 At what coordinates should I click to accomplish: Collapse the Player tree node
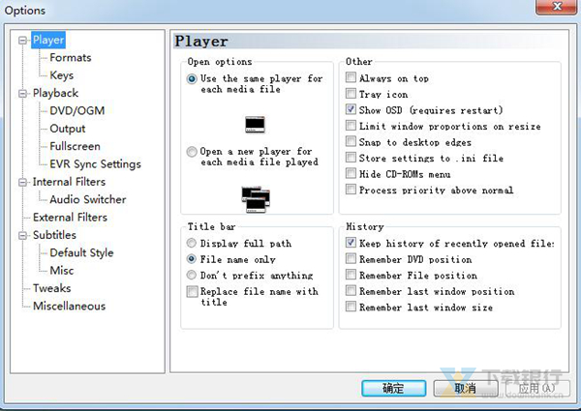(x=22, y=40)
